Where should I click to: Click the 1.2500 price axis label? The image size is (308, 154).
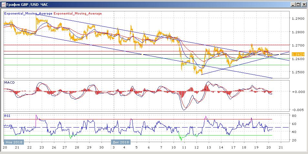[298, 72]
